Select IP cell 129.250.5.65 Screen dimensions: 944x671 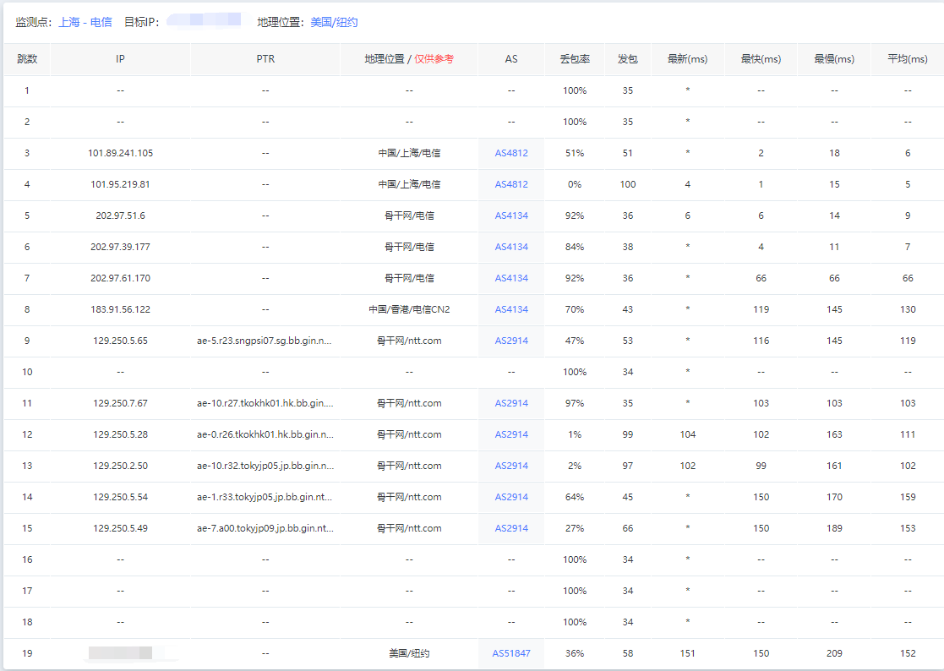tap(120, 341)
